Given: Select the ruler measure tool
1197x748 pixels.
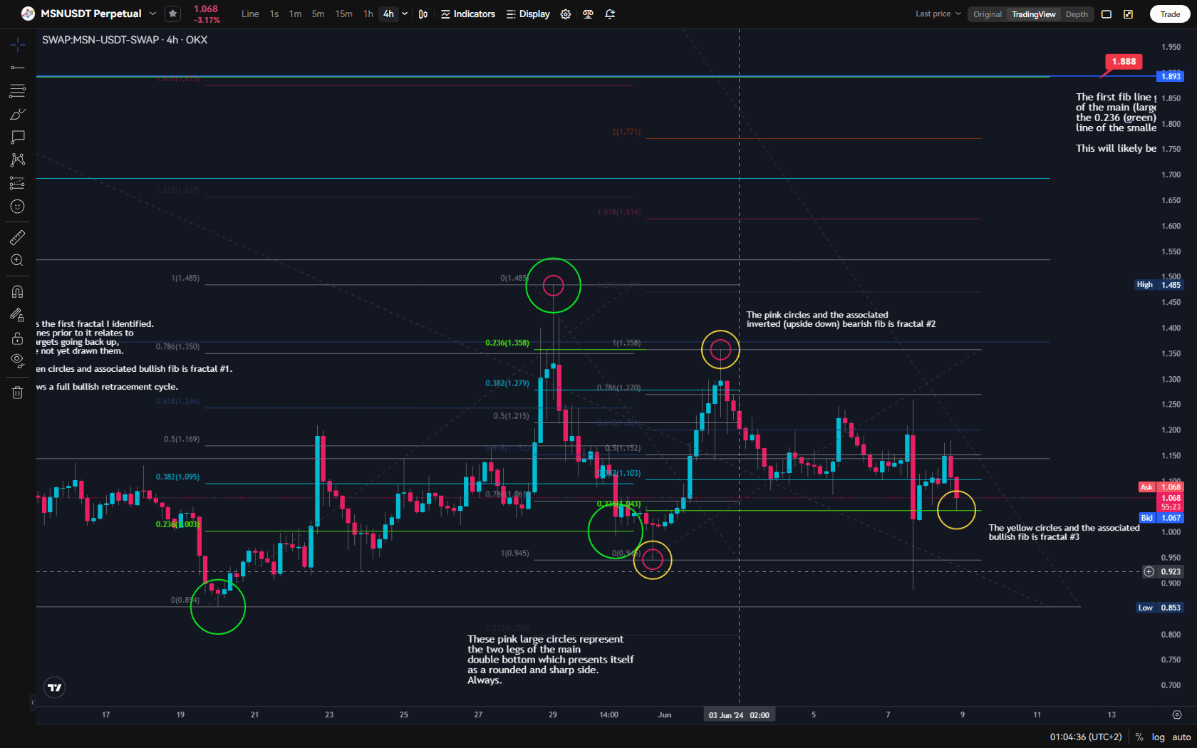Looking at the screenshot, I should pyautogui.click(x=18, y=237).
